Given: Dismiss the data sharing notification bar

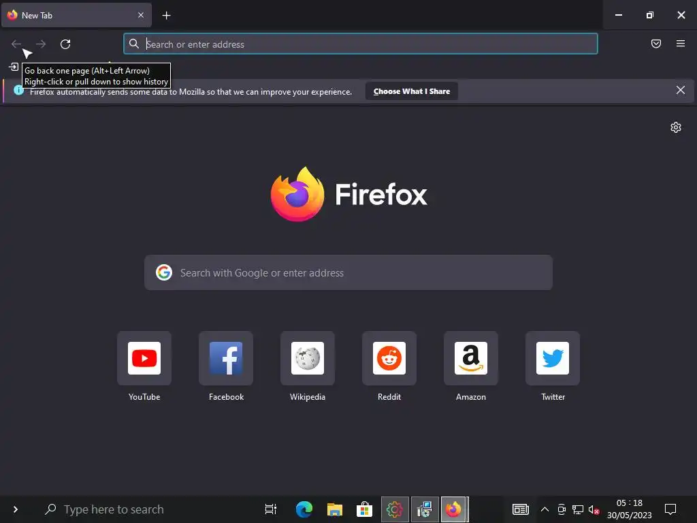Looking at the screenshot, I should click(x=681, y=91).
